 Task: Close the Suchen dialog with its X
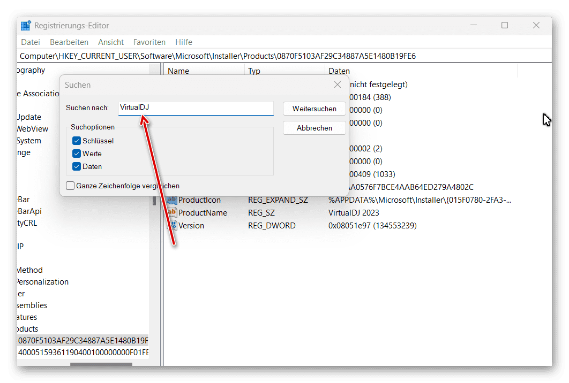point(338,85)
